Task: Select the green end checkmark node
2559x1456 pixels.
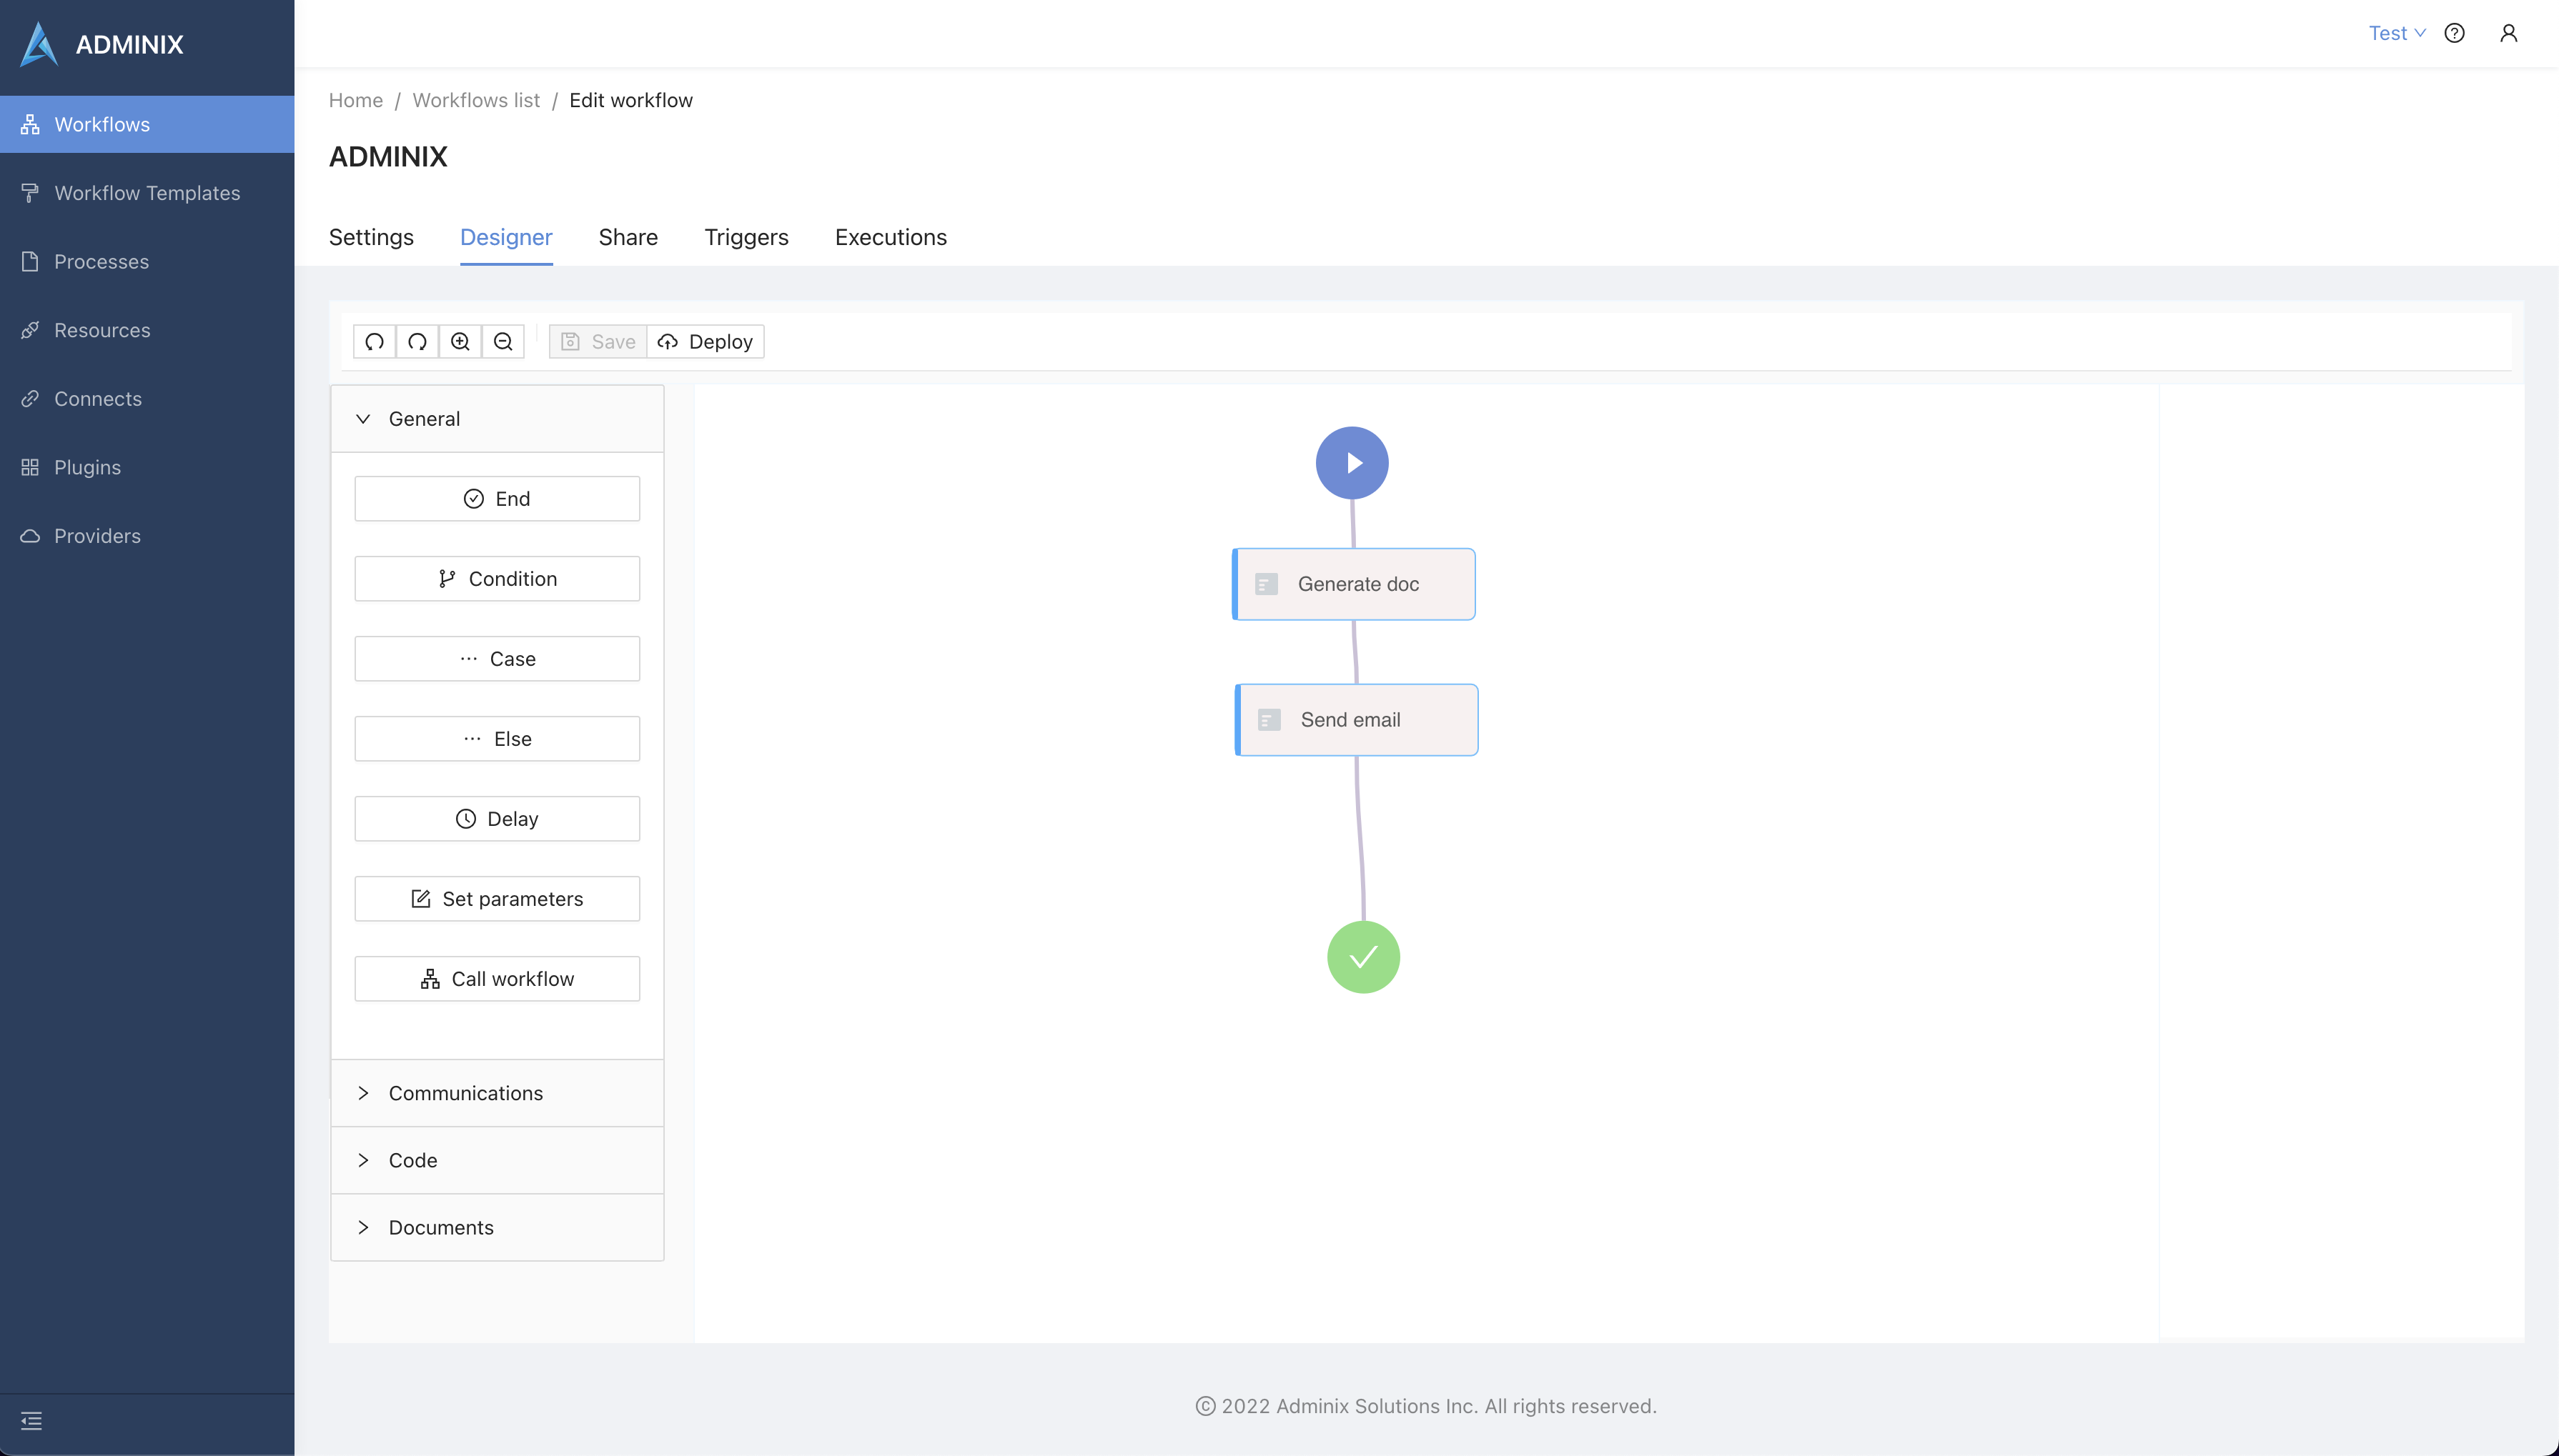Action: pyautogui.click(x=1362, y=957)
